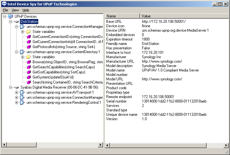Click the State variables folder icon under ContentDirectory
This screenshot has width=230, height=155.
click(28, 57)
